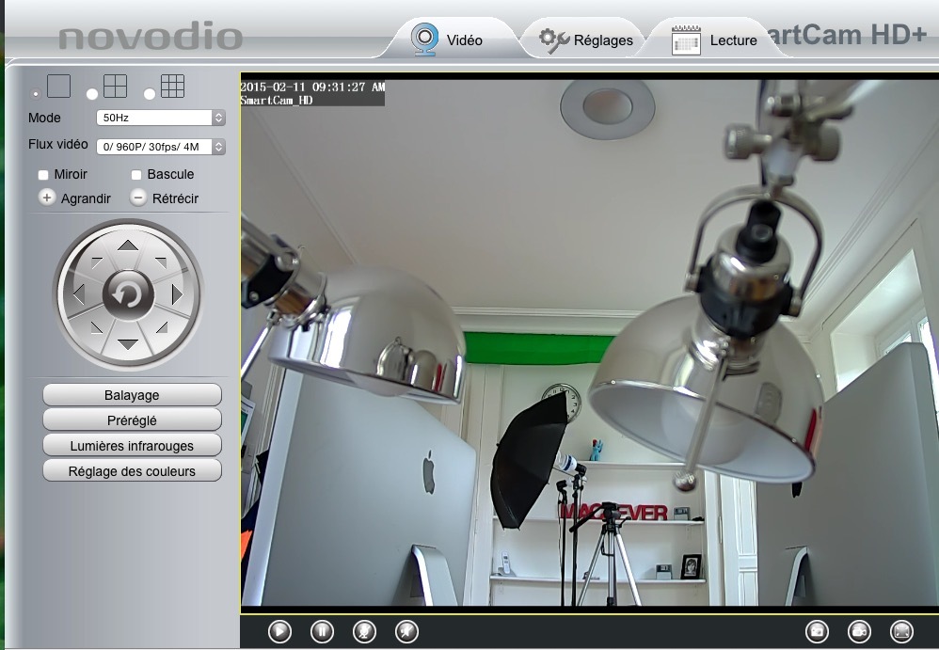Click the Préréglé button

pyautogui.click(x=133, y=420)
